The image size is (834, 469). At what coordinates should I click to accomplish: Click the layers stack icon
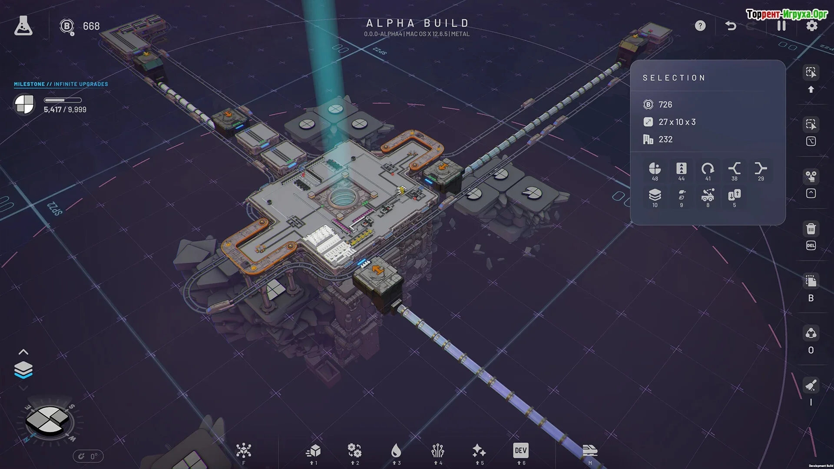point(23,370)
